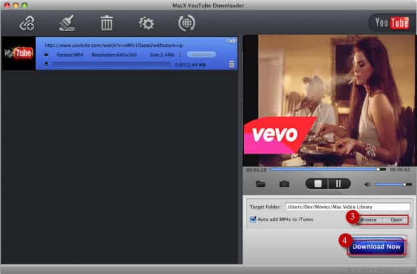The height and width of the screenshot is (274, 417).
Task: Click the Browse button
Action: pyautogui.click(x=368, y=220)
